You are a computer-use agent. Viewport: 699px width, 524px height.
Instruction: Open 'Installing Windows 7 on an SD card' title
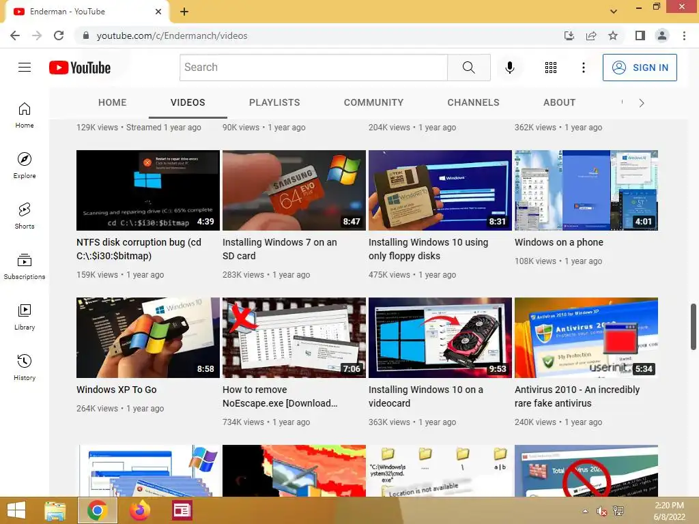[279, 249]
